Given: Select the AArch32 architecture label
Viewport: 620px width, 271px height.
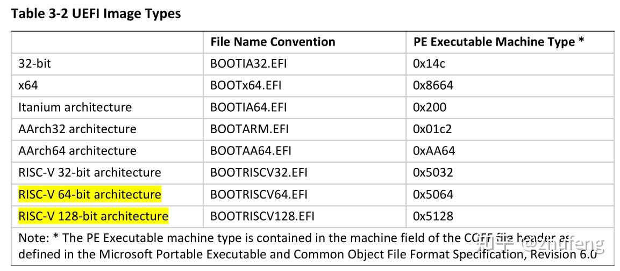Looking at the screenshot, I should click(x=77, y=129).
